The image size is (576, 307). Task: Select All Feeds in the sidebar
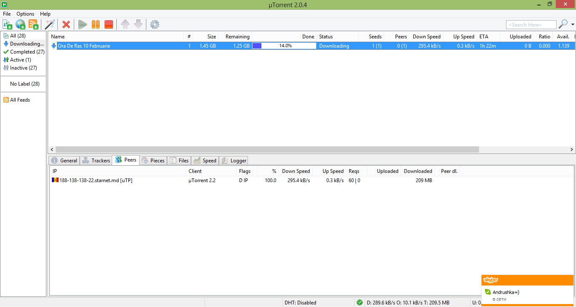(20, 100)
